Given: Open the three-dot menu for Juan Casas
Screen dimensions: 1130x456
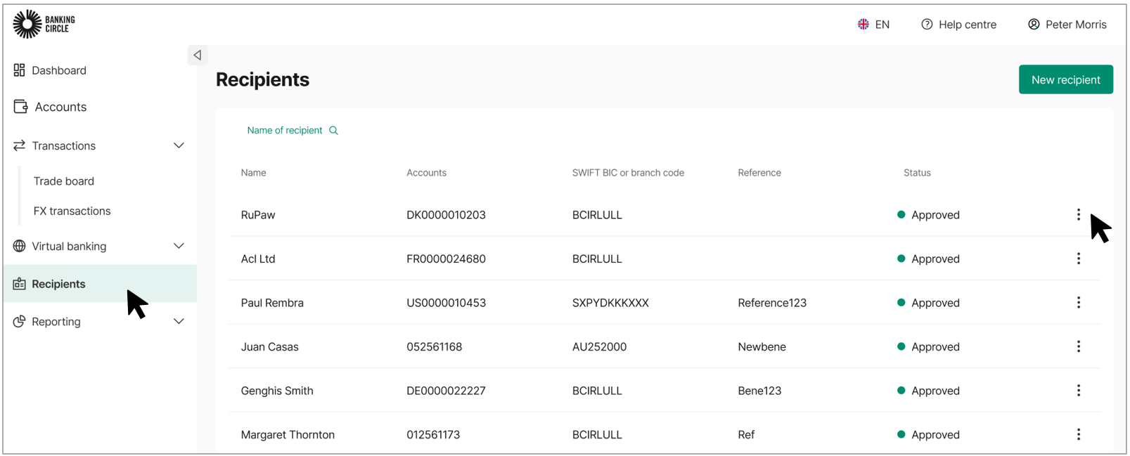Looking at the screenshot, I should 1078,346.
